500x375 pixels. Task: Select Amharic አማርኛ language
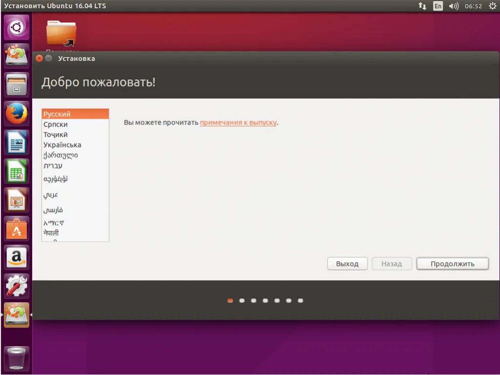(x=75, y=223)
